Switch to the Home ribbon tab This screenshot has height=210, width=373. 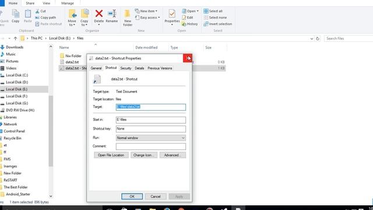point(13,3)
